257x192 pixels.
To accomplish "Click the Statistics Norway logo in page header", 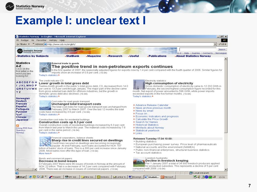I will (30, 51).
